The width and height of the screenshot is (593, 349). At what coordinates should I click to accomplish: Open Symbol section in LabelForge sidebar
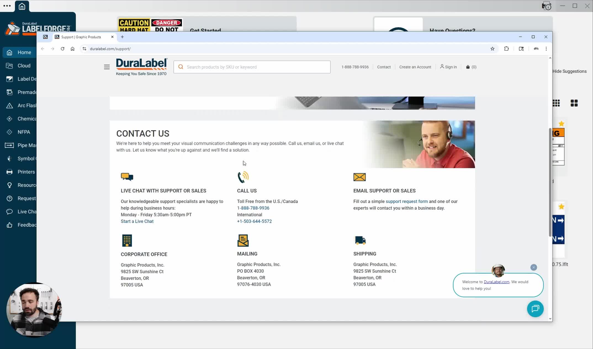20,159
